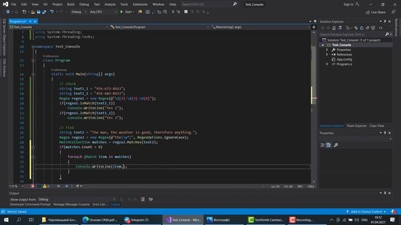The image size is (401, 225).
Task: Toggle Show All Files in Solution Explorer
Action: pyautogui.click(x=373, y=28)
